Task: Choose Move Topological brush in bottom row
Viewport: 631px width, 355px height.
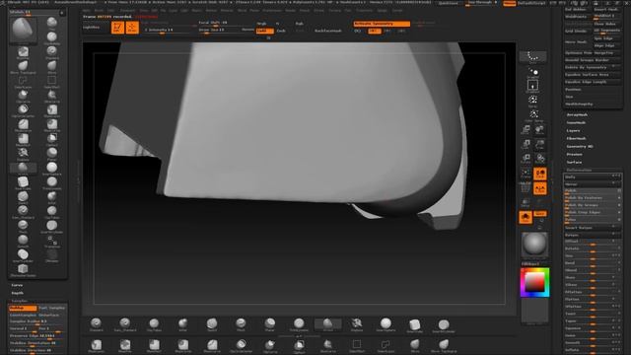Action: pyautogui.click(x=444, y=346)
